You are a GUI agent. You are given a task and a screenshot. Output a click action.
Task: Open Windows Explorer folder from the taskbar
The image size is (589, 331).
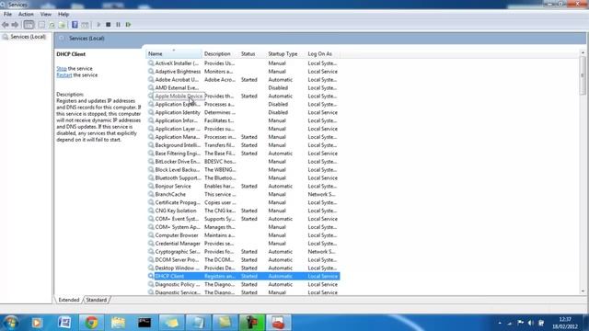pos(118,323)
